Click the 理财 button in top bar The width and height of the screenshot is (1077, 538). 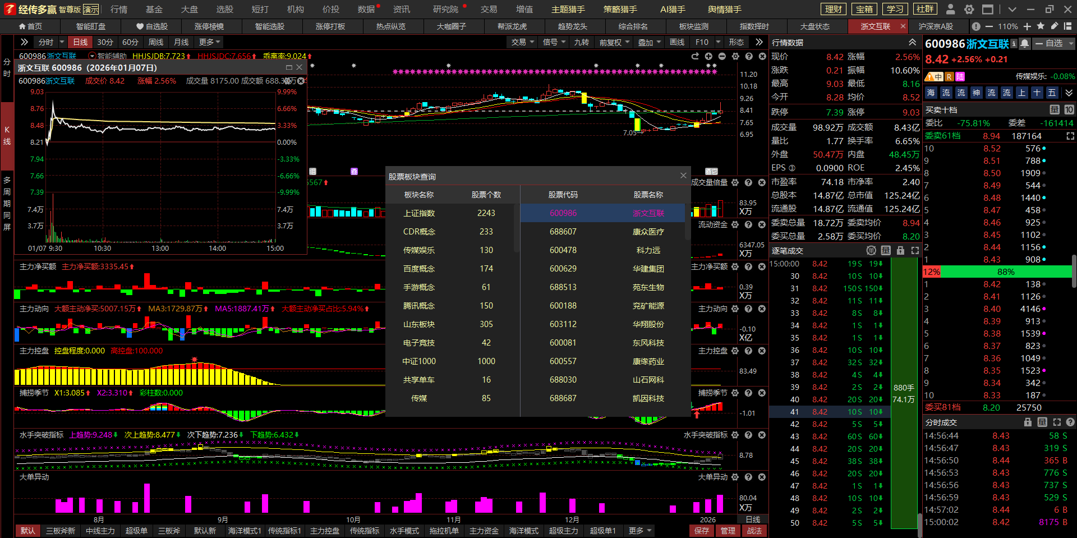[834, 10]
